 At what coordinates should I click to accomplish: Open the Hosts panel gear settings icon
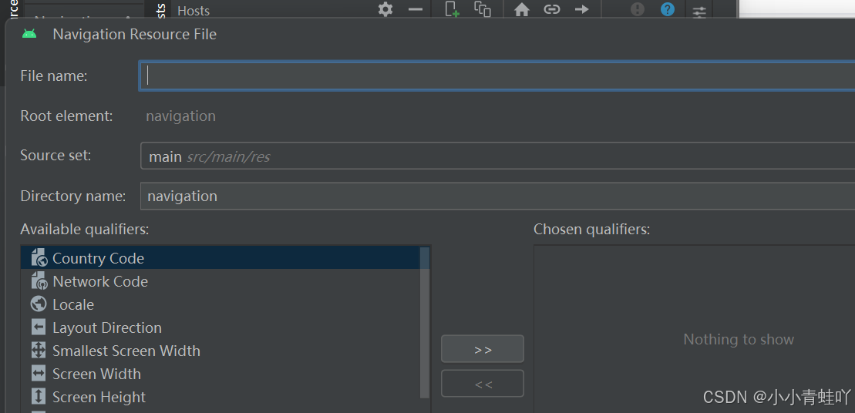click(385, 9)
